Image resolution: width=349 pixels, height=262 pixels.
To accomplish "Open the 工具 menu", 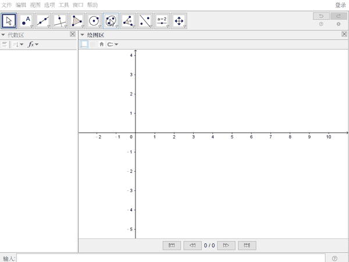I will pyautogui.click(x=63, y=5).
